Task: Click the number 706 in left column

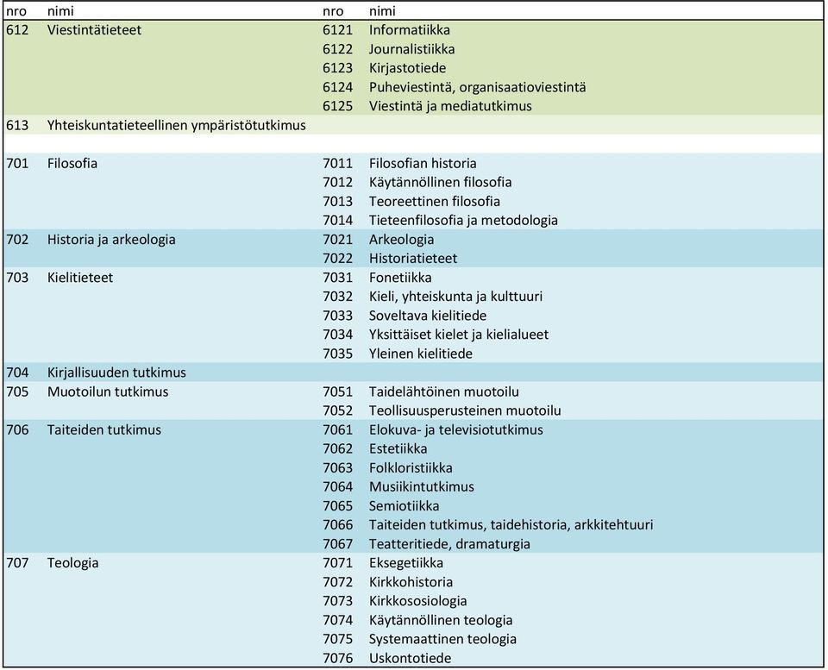Action: 17,429
